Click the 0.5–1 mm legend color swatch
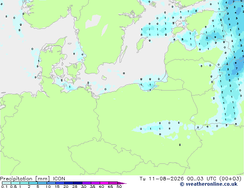Image resolution: width=244 pixels, height=188 pixels. click(x=15, y=183)
